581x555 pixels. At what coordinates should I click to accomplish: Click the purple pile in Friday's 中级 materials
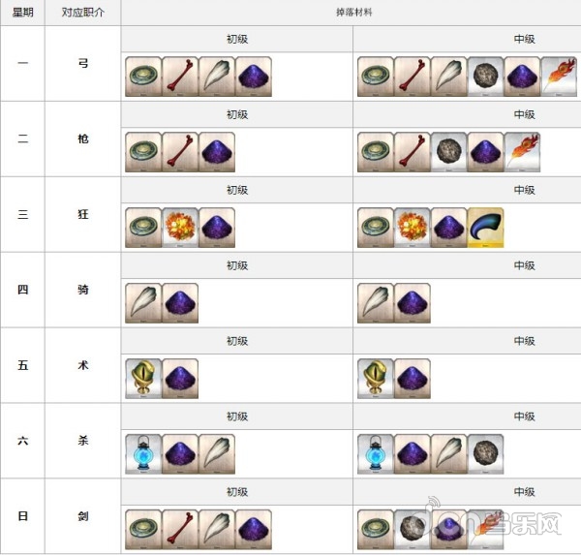413,379
